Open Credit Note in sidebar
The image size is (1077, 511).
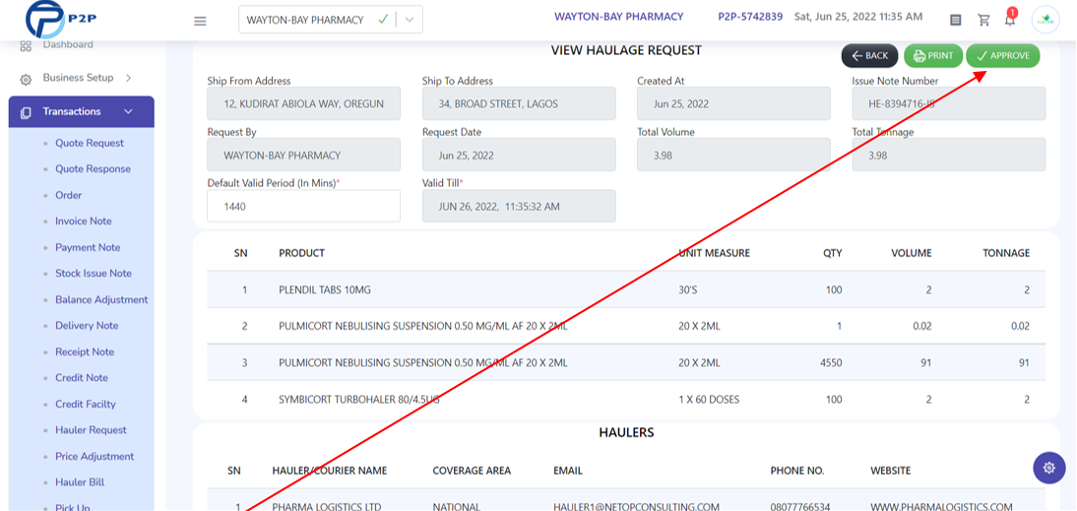82,378
